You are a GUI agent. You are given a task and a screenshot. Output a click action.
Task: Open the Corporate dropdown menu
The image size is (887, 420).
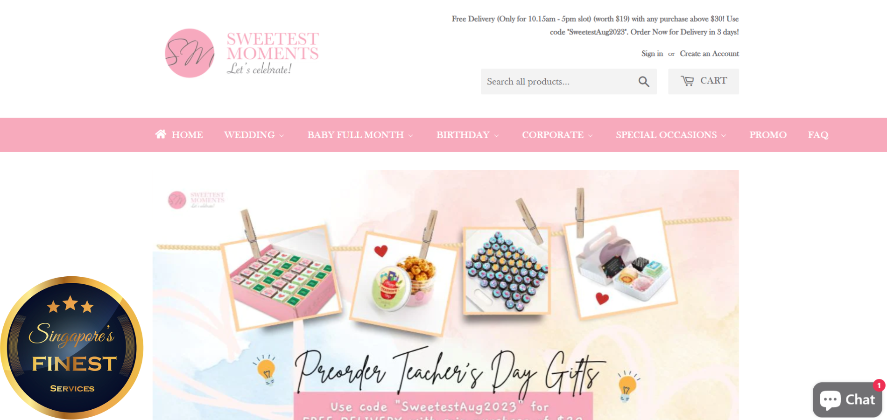557,135
